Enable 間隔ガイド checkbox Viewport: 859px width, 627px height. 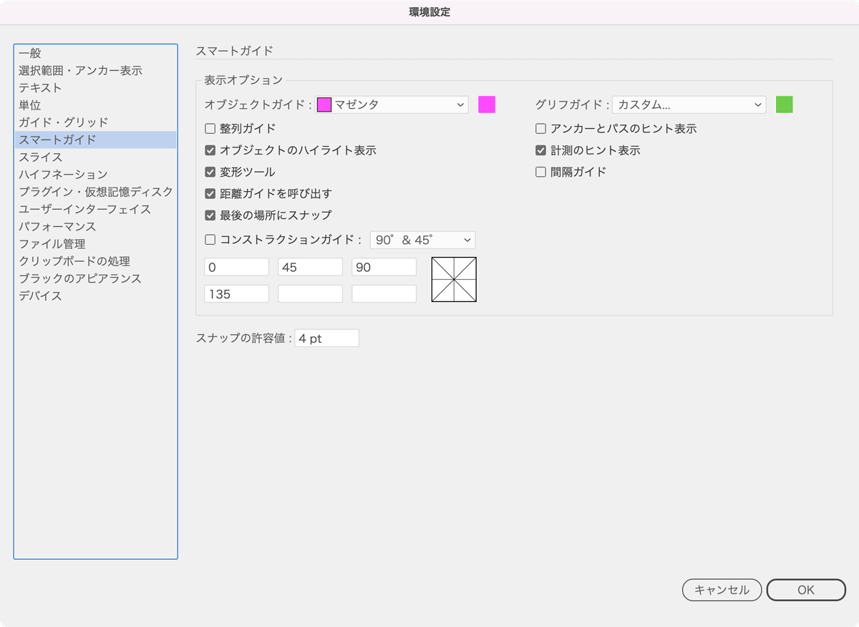541,172
